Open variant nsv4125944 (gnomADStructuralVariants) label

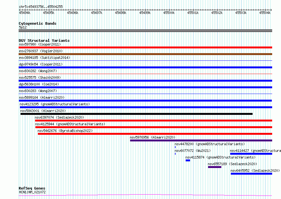pos(70,124)
